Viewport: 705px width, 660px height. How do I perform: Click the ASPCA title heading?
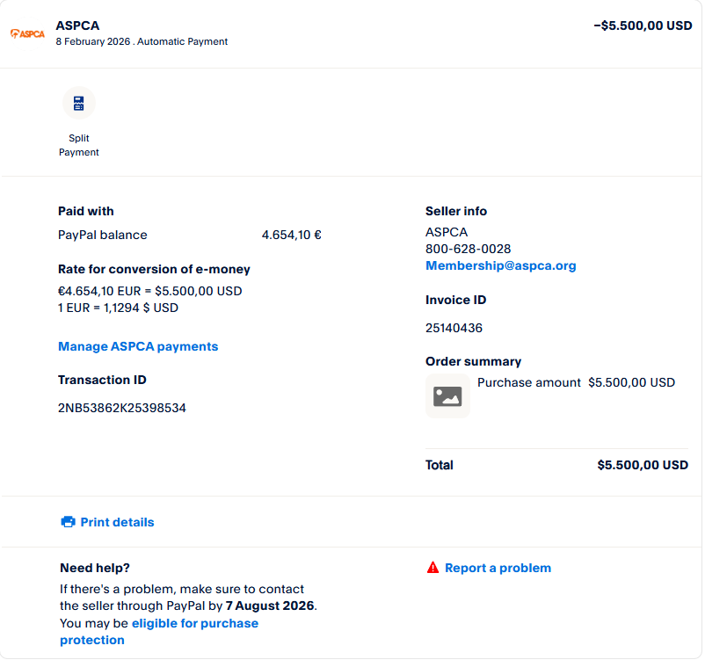point(77,25)
